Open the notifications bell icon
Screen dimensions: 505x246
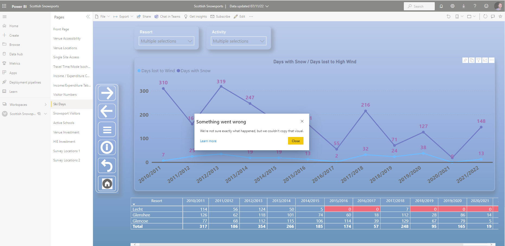(x=441, y=6)
